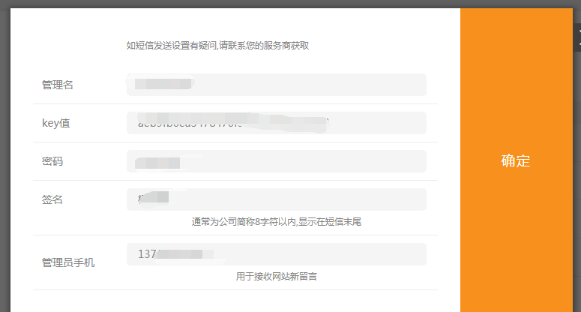Close the dialog with the dark X button
The height and width of the screenshot is (312, 581).
(x=578, y=37)
